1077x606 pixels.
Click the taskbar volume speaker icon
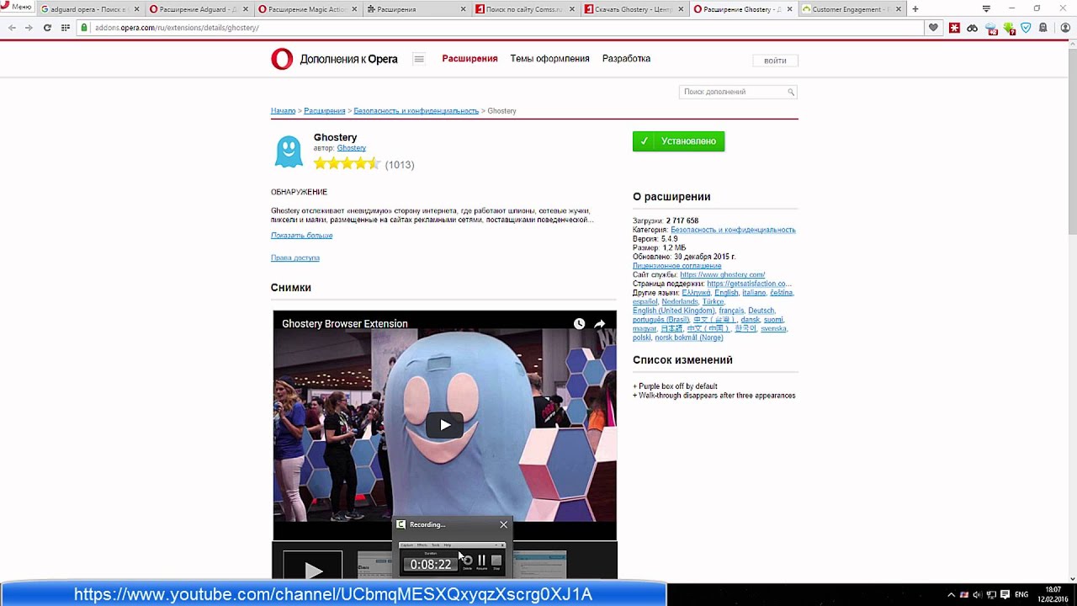point(976,594)
